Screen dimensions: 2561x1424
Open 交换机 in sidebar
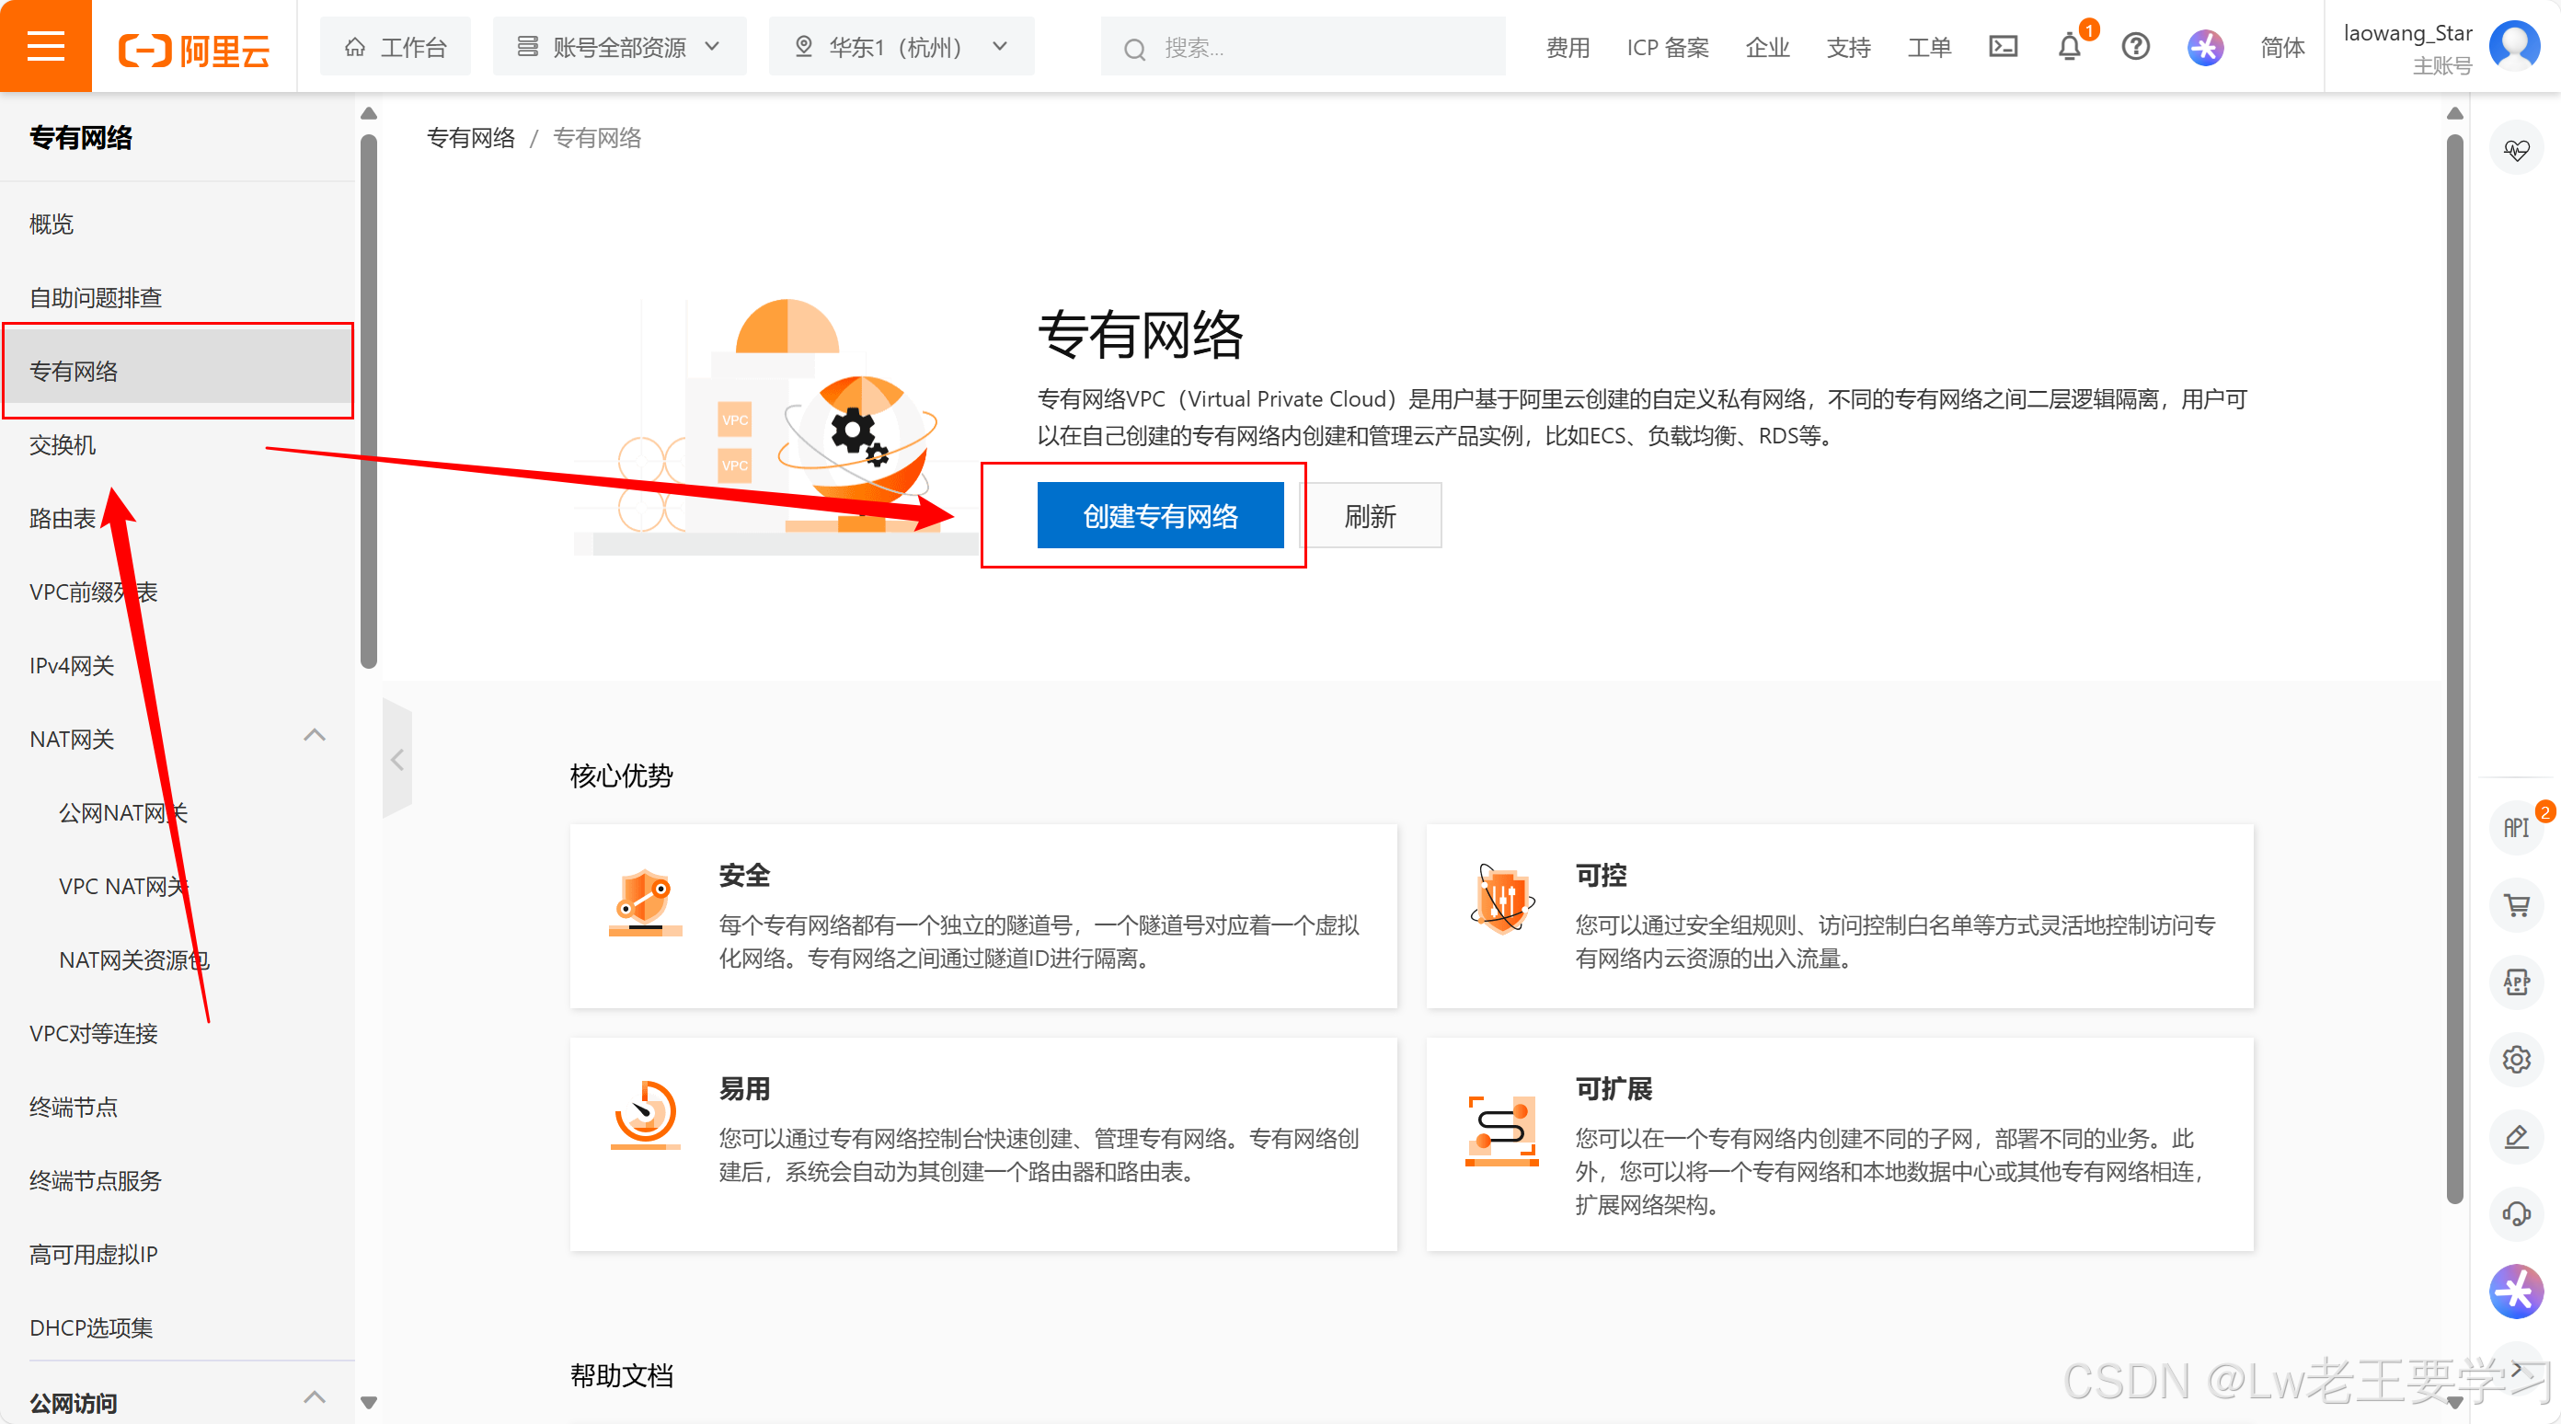click(177, 444)
